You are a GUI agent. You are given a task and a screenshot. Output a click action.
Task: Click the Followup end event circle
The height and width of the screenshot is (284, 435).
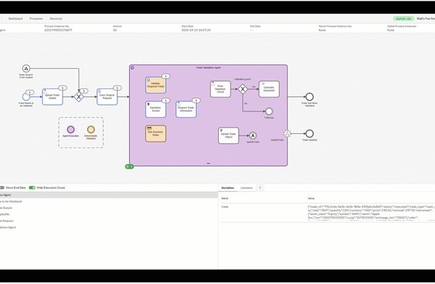click(269, 111)
